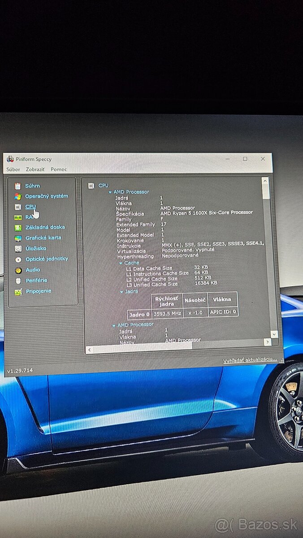Click the vertical scrollbar thumb
Screen dimensions: 303x538
tap(267, 192)
